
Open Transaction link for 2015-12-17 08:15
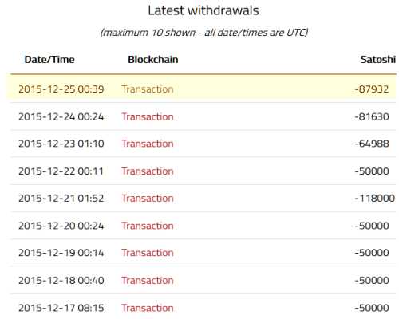tap(148, 308)
